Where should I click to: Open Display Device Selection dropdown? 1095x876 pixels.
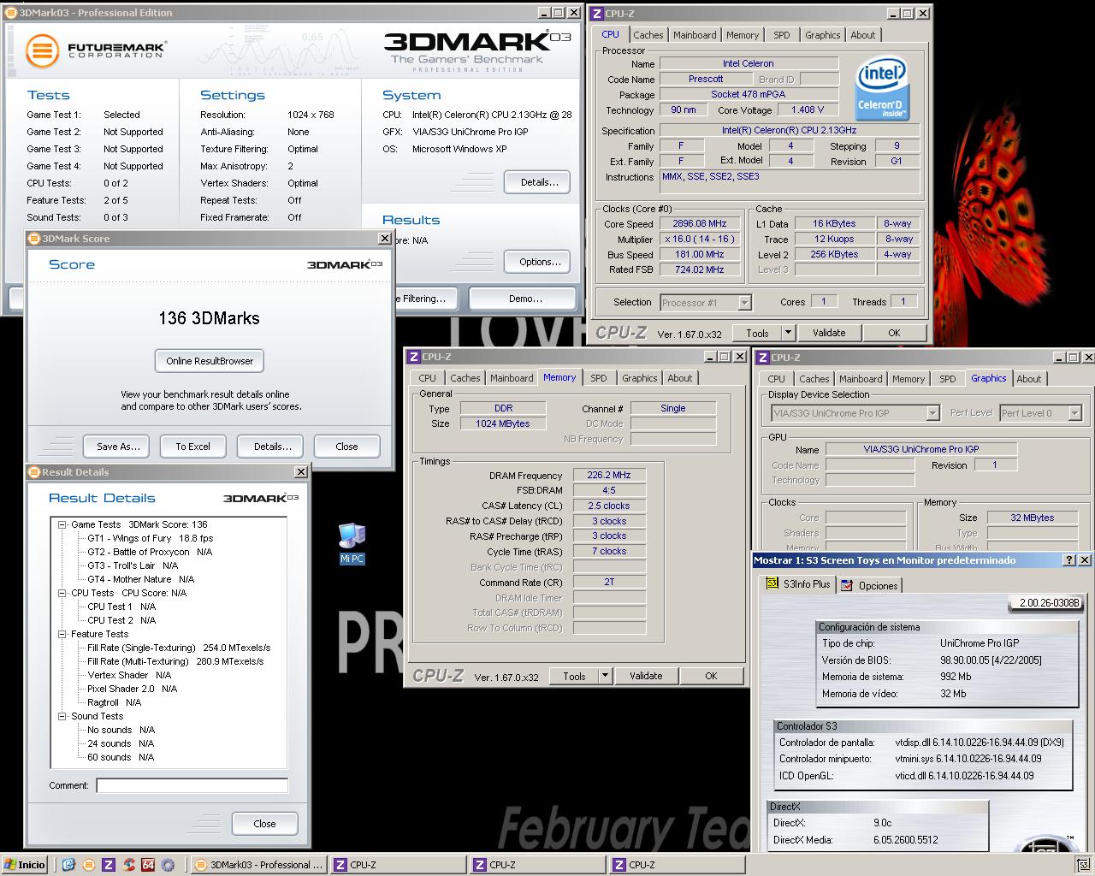click(932, 413)
